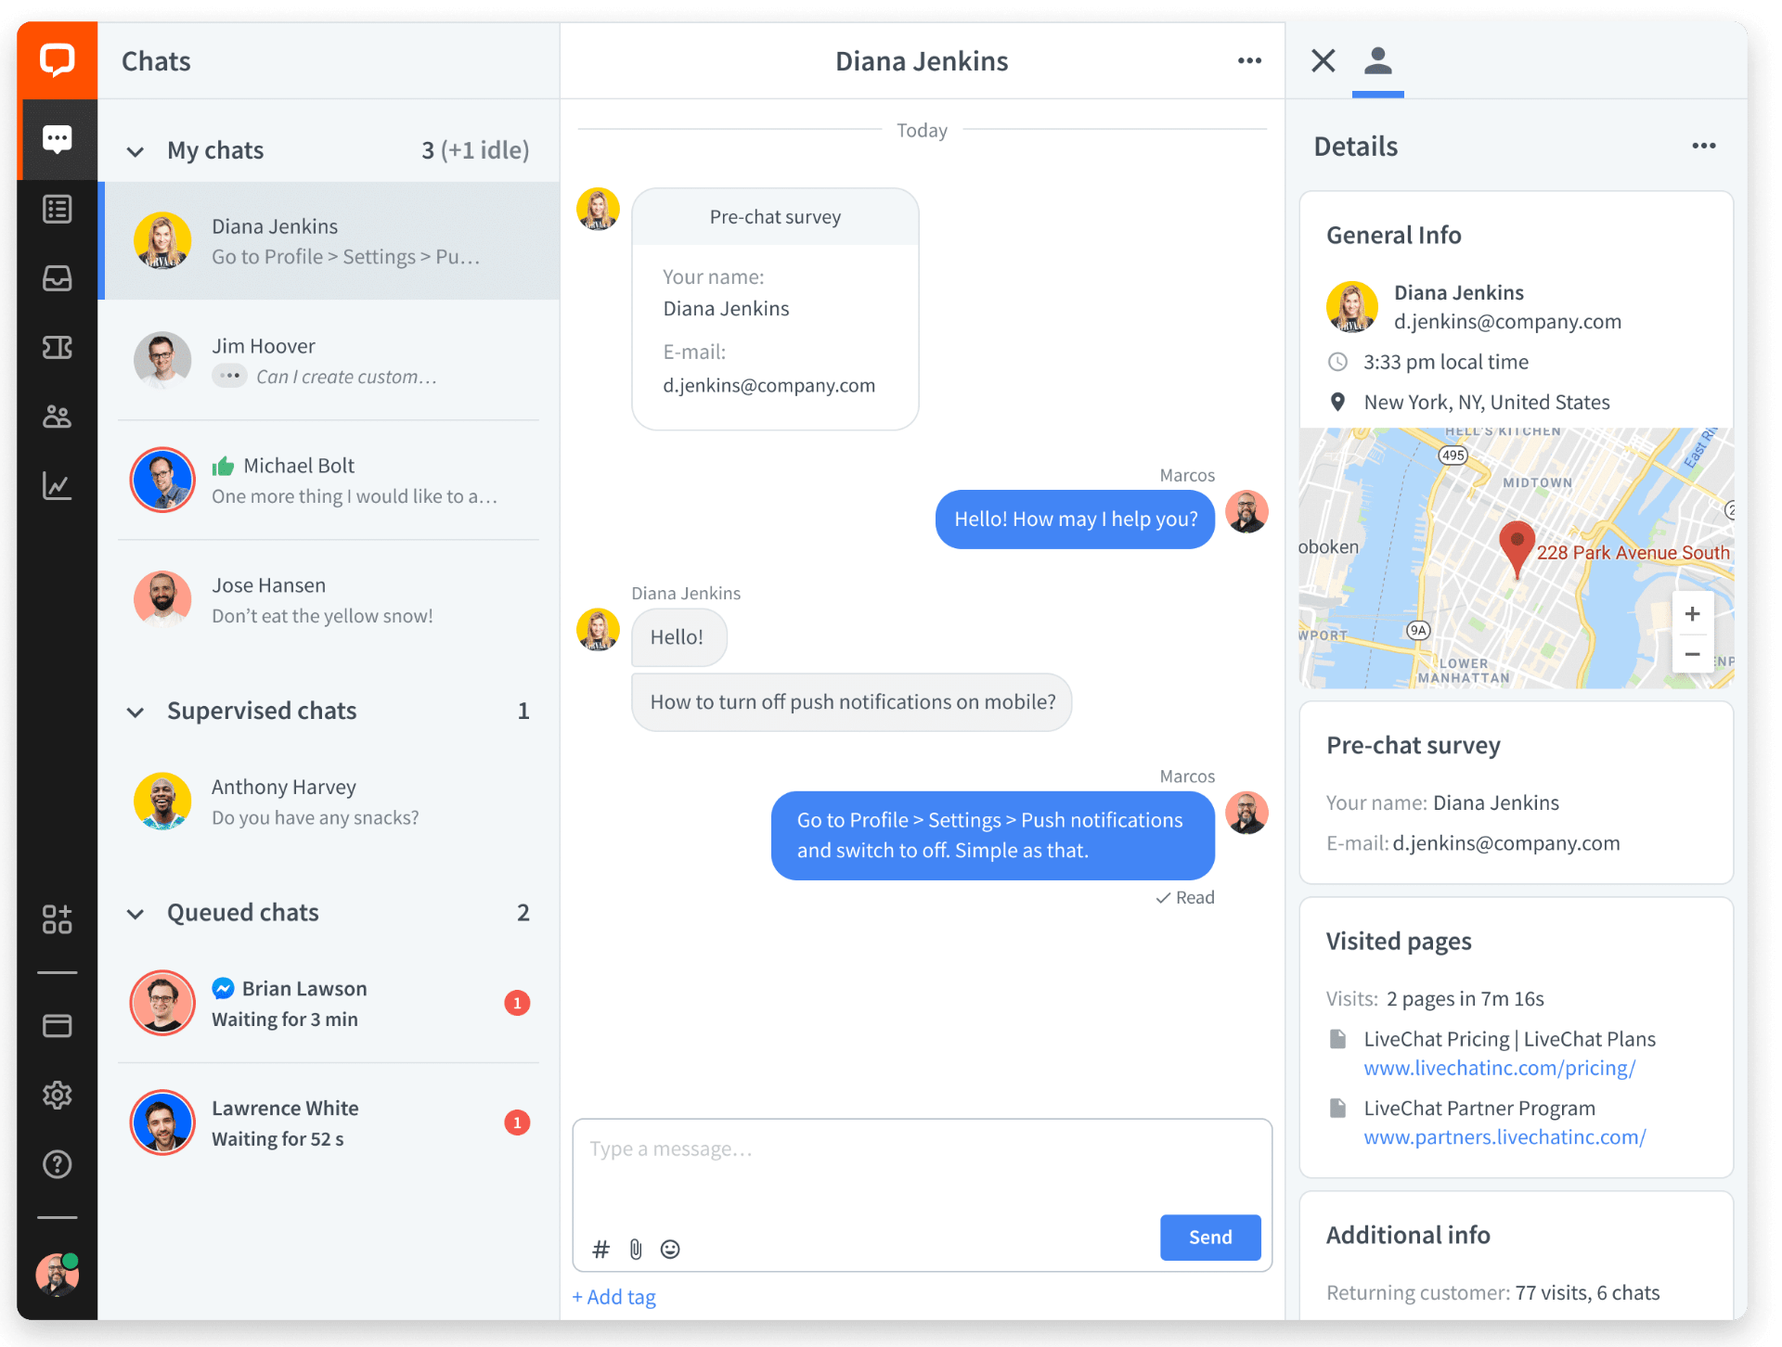Image resolution: width=1782 pixels, height=1347 pixels.
Task: Open Diana Jenkins chat options menu
Action: [1249, 61]
